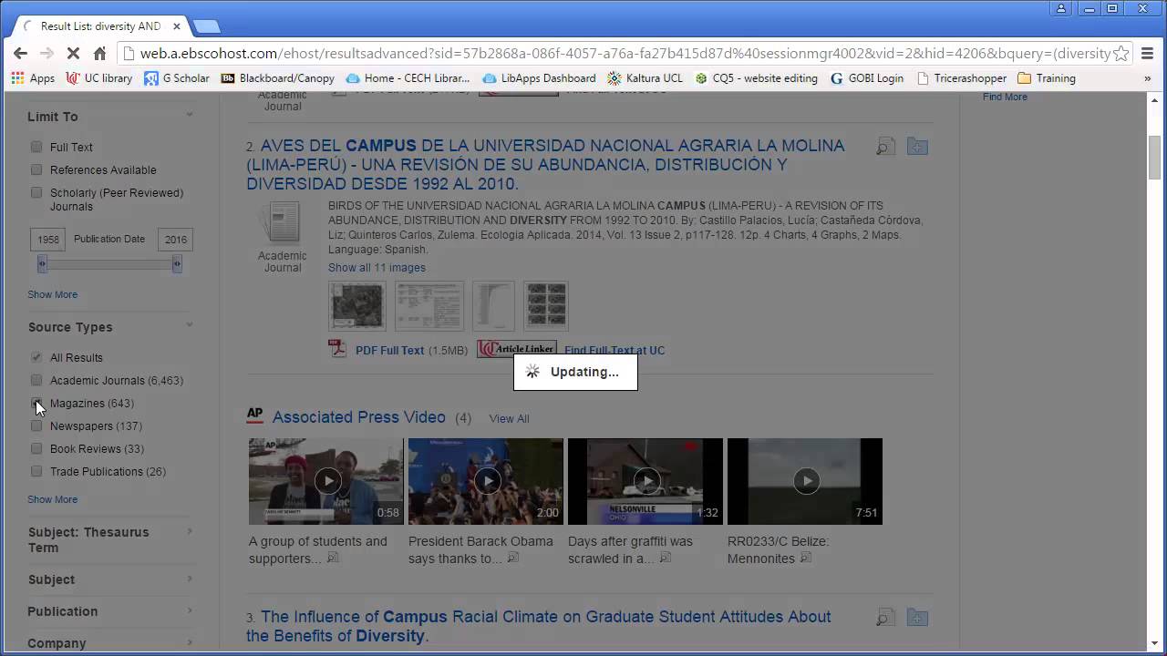Stop the page from loading

pyautogui.click(x=73, y=53)
